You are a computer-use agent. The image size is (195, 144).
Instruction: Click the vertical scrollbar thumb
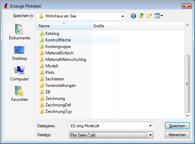[x=187, y=84]
